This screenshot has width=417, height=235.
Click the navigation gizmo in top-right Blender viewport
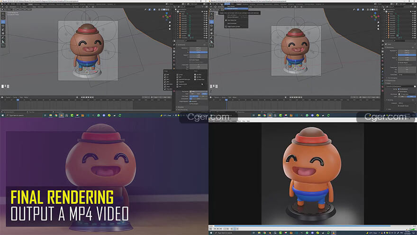[x=375, y=18]
